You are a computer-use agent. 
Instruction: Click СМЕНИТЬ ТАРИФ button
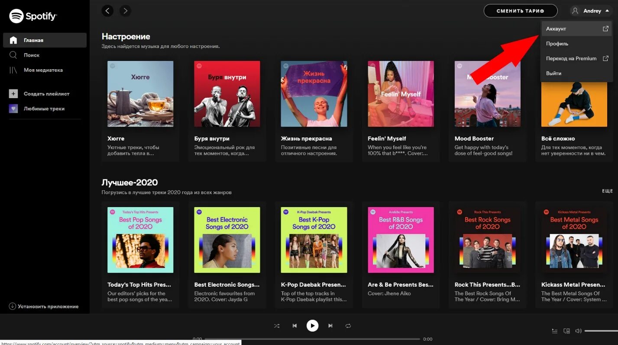(520, 11)
